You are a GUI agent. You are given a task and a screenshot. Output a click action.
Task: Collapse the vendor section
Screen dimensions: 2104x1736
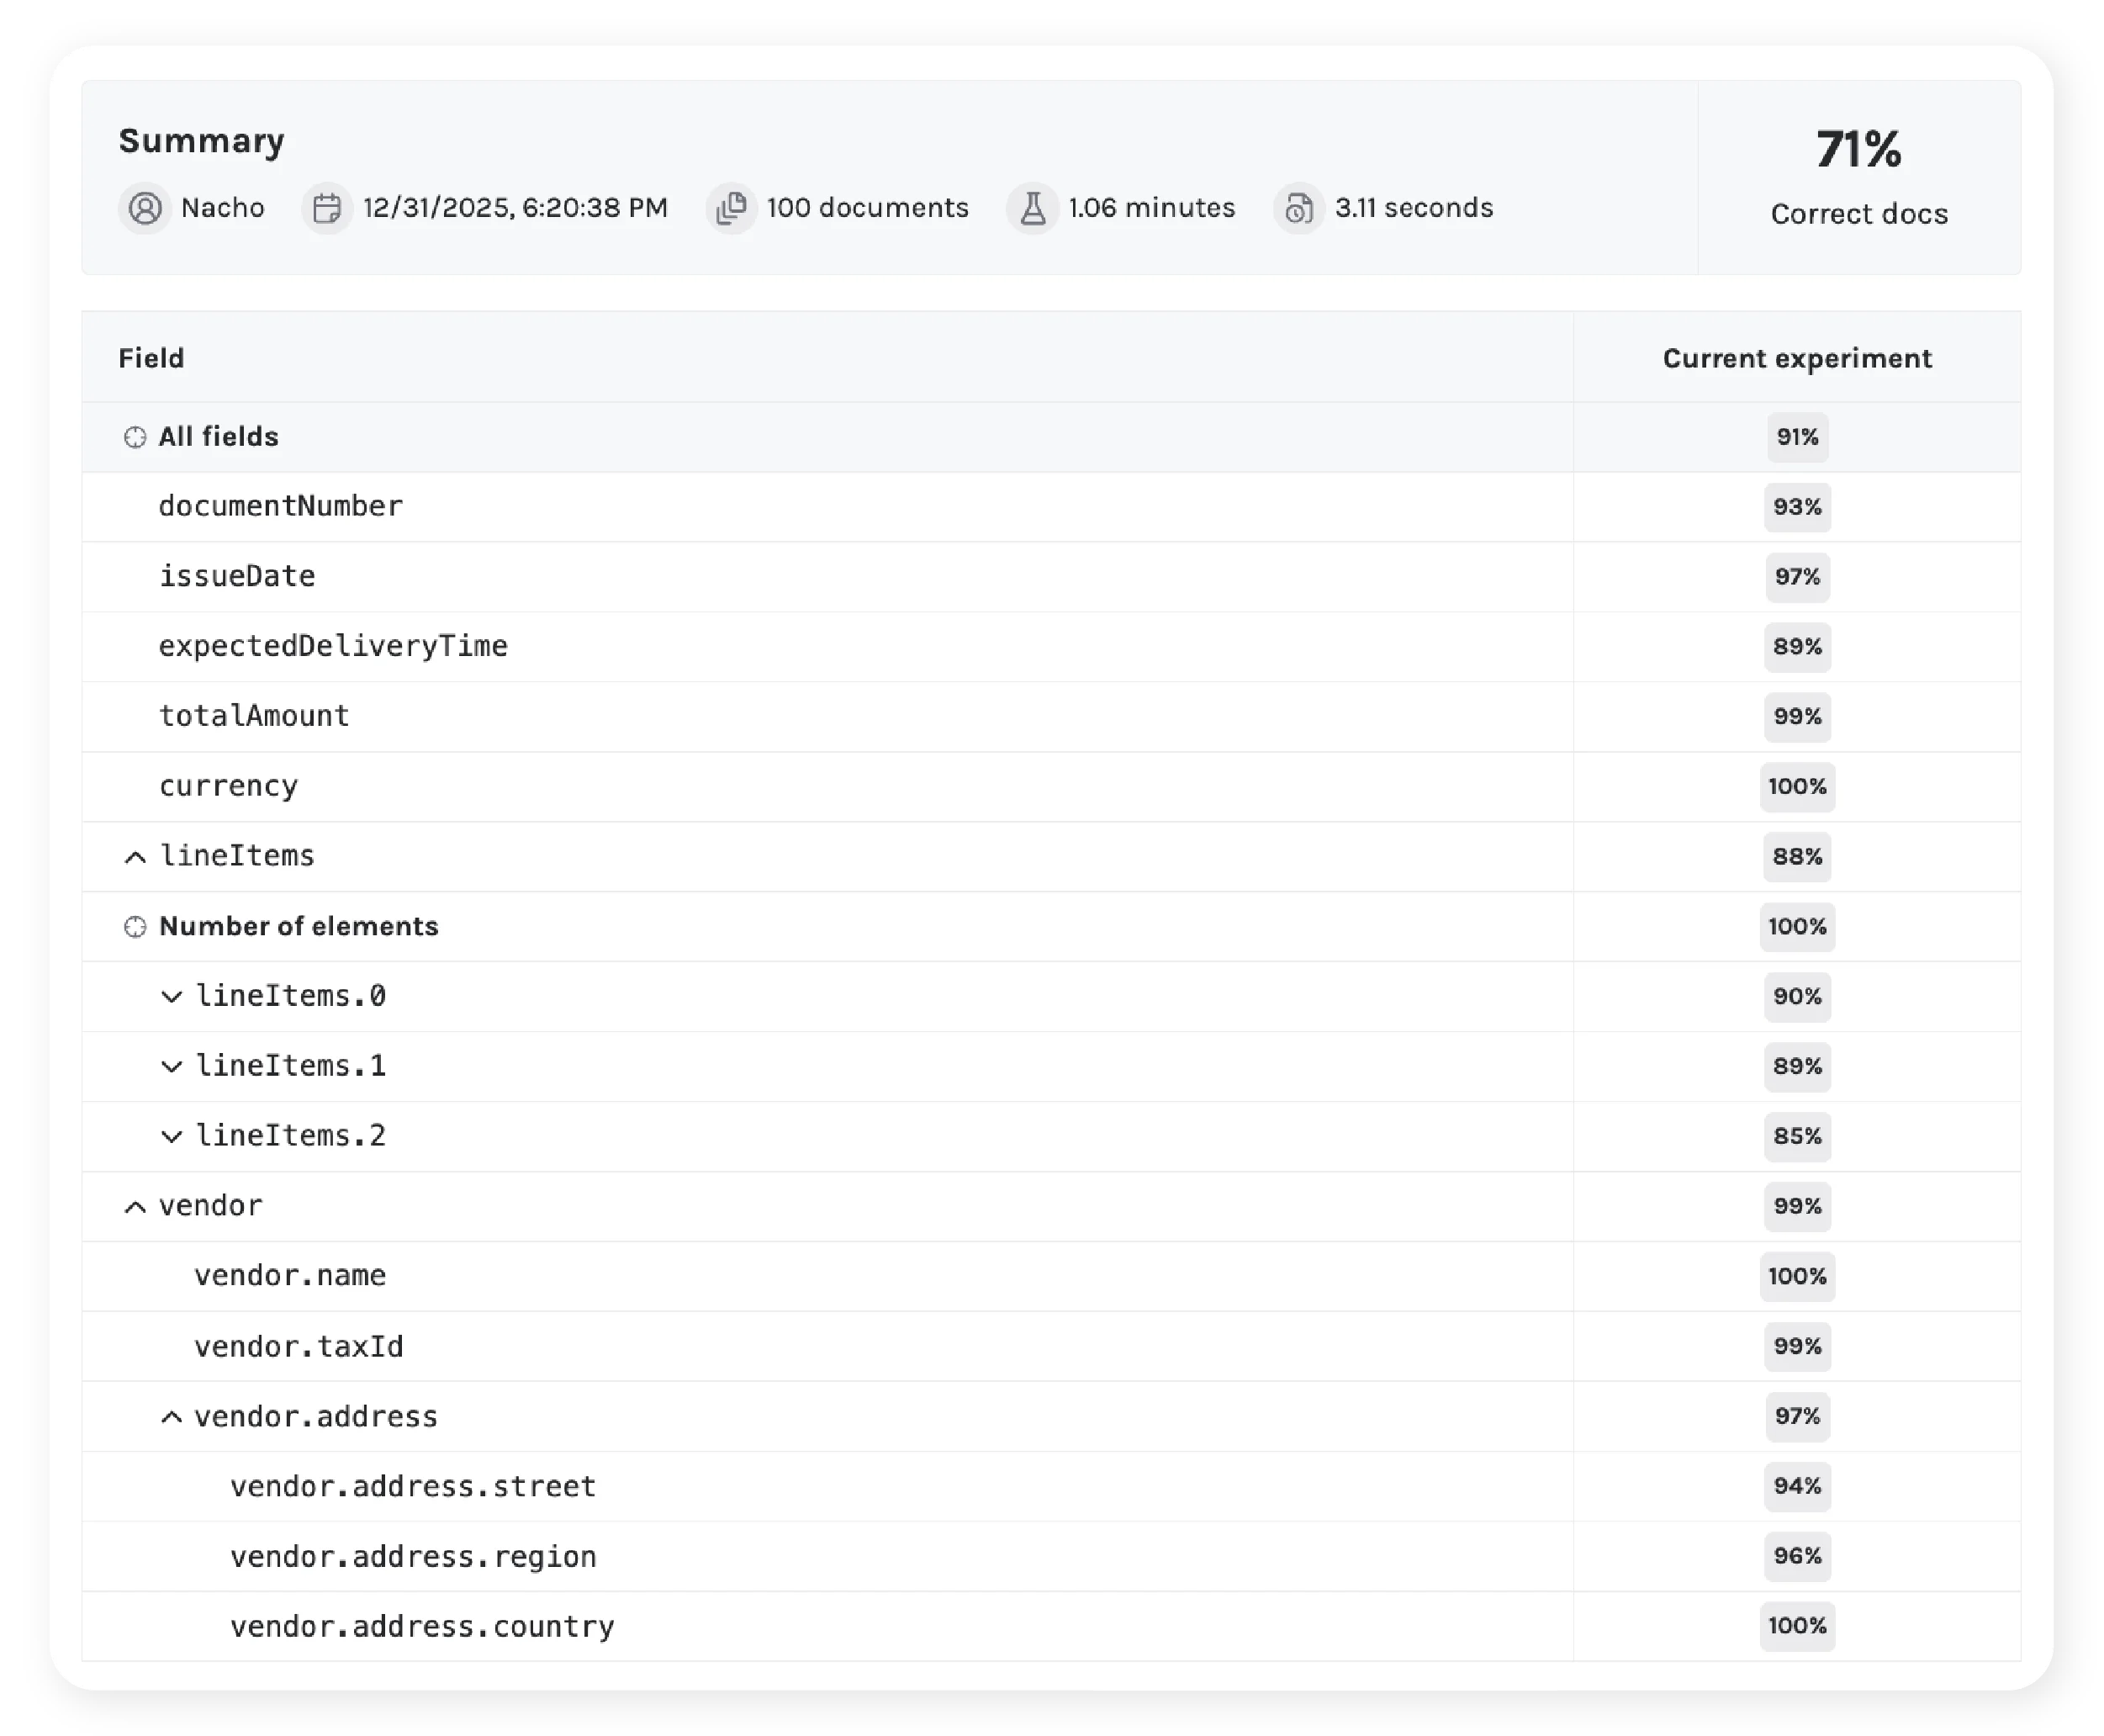(x=135, y=1207)
